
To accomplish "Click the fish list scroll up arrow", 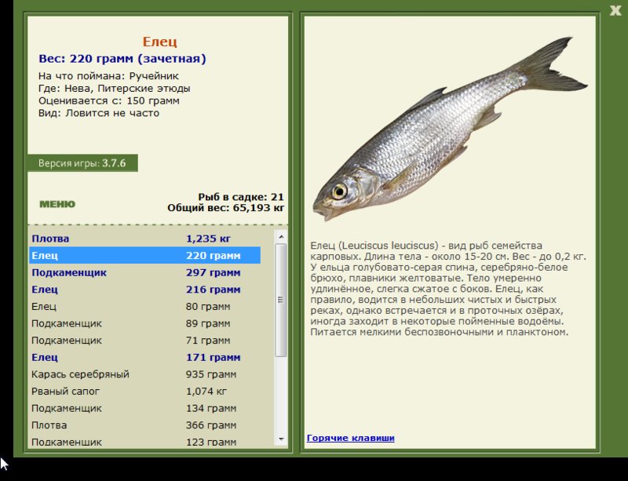I will 281,236.
